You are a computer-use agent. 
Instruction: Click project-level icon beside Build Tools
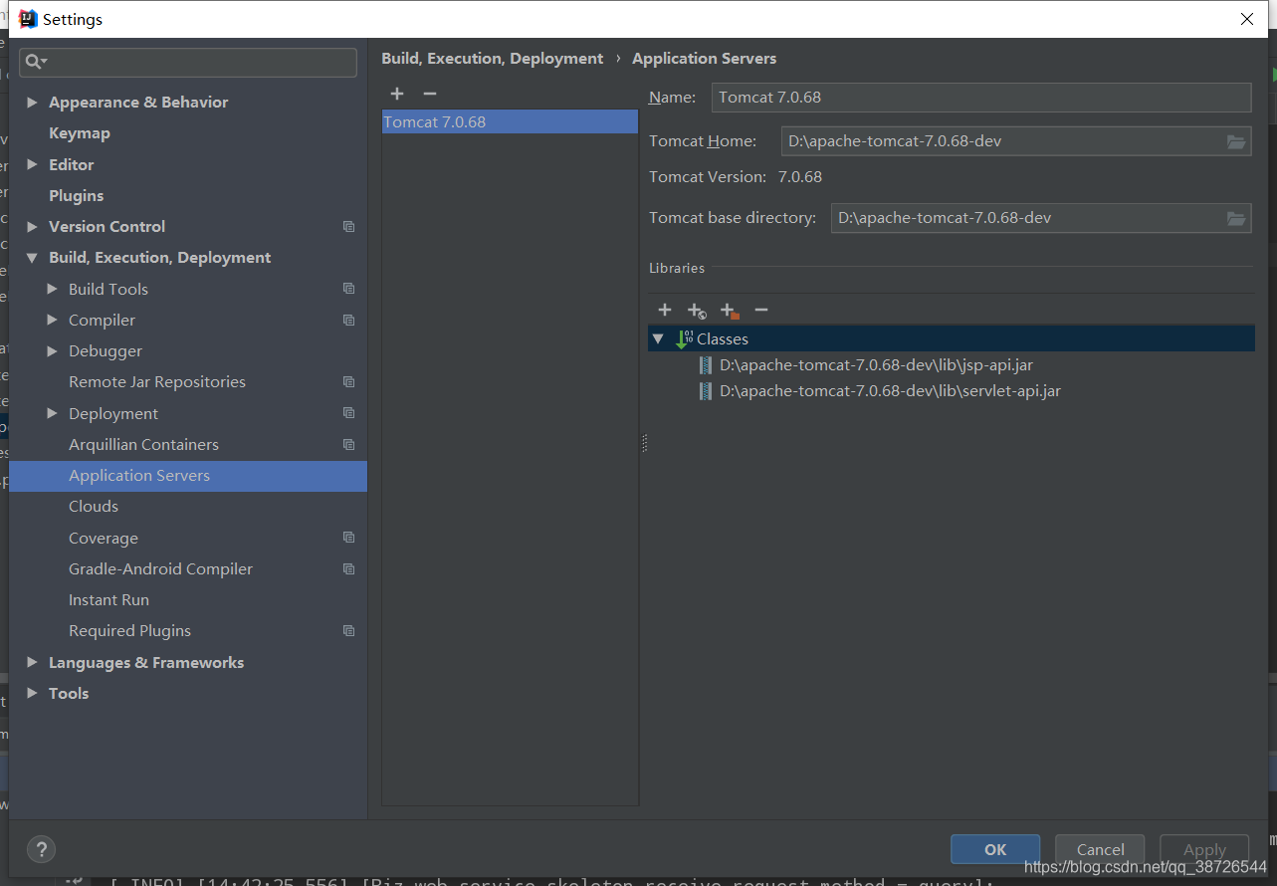348,289
